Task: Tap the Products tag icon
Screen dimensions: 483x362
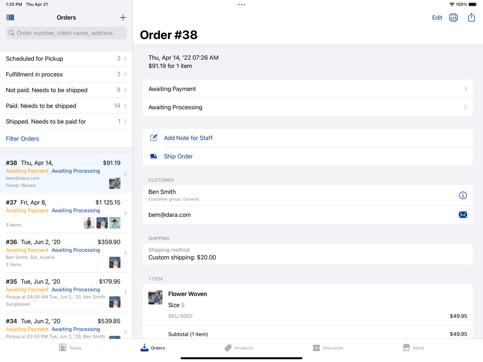Action: [228, 348]
